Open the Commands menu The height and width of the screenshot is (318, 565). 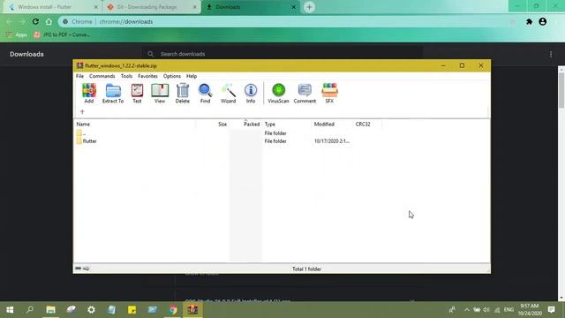pos(102,76)
